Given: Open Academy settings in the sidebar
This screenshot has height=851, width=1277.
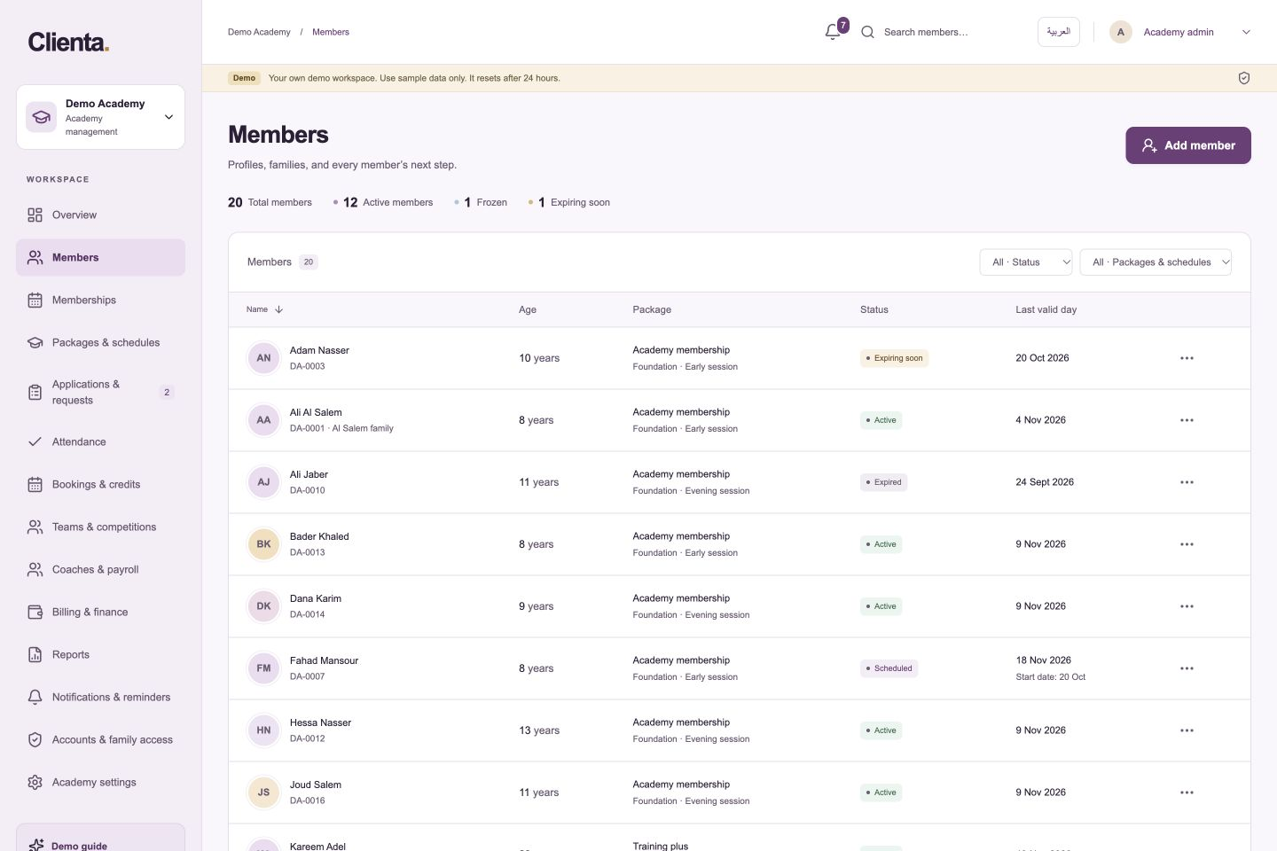Looking at the screenshot, I should (x=100, y=782).
